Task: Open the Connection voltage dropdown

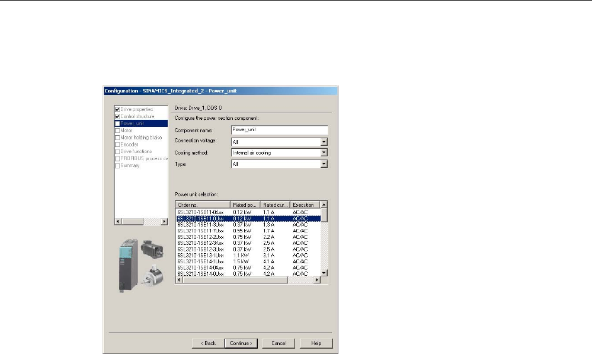Action: click(324, 142)
